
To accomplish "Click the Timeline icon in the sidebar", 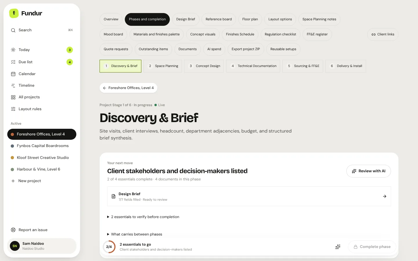I will pyautogui.click(x=13, y=86).
